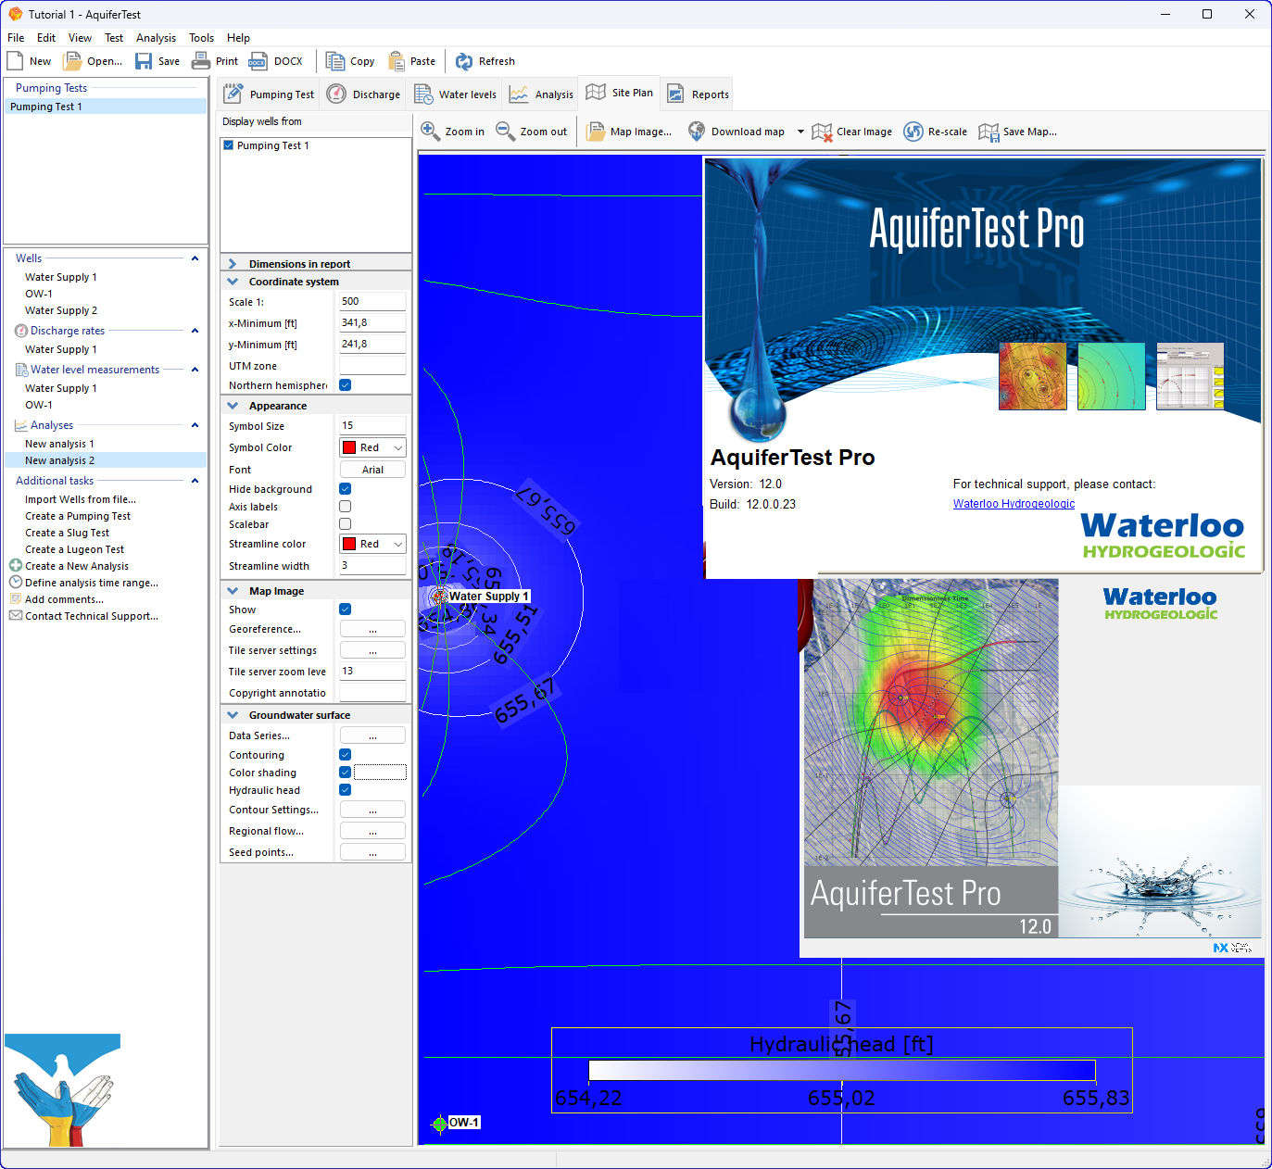Open the Analysis menu

click(156, 38)
